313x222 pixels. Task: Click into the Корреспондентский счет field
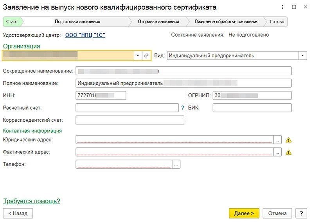point(130,120)
